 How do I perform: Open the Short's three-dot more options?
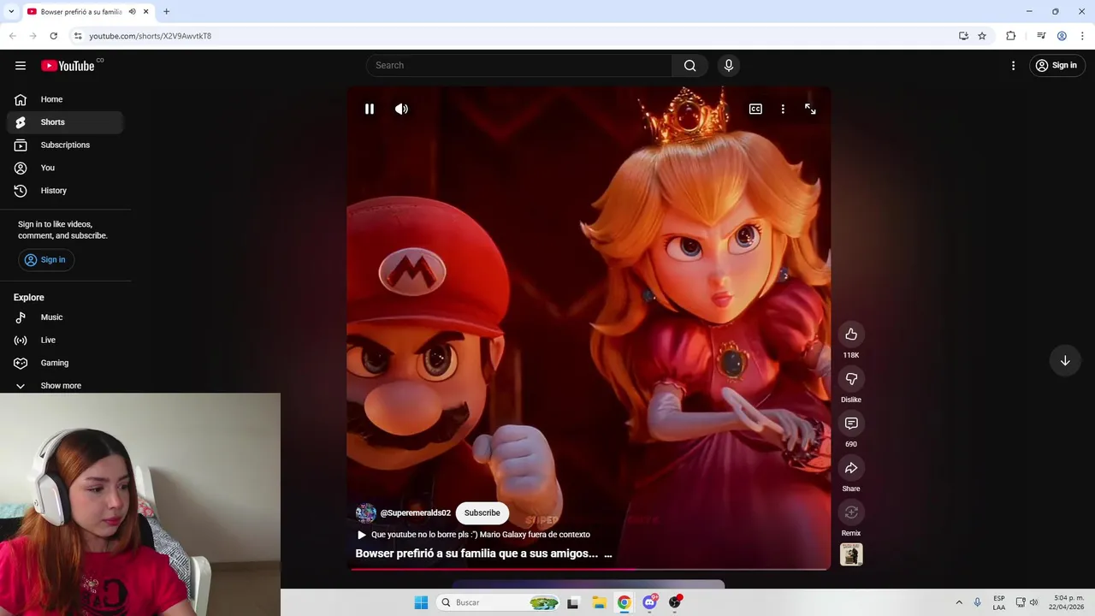[783, 109]
